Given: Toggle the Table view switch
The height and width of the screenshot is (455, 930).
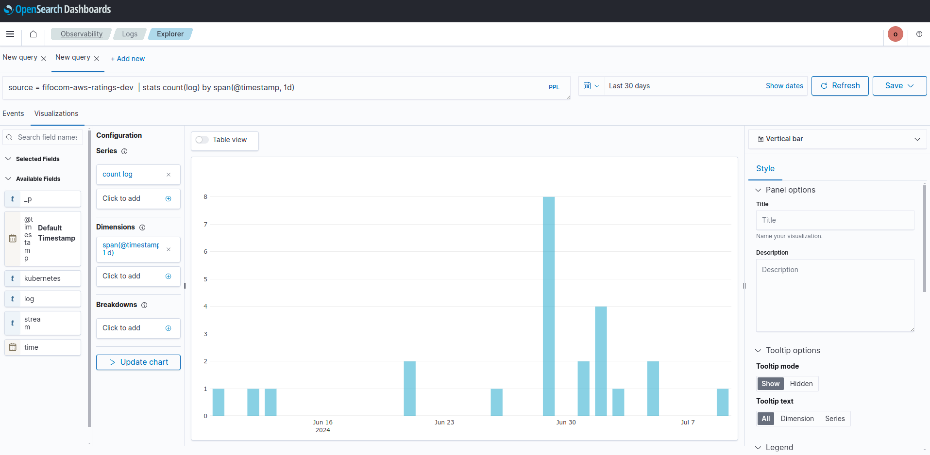Looking at the screenshot, I should 202,140.
